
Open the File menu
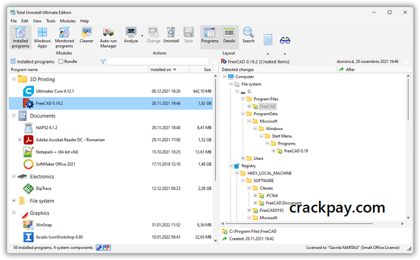pos(14,21)
